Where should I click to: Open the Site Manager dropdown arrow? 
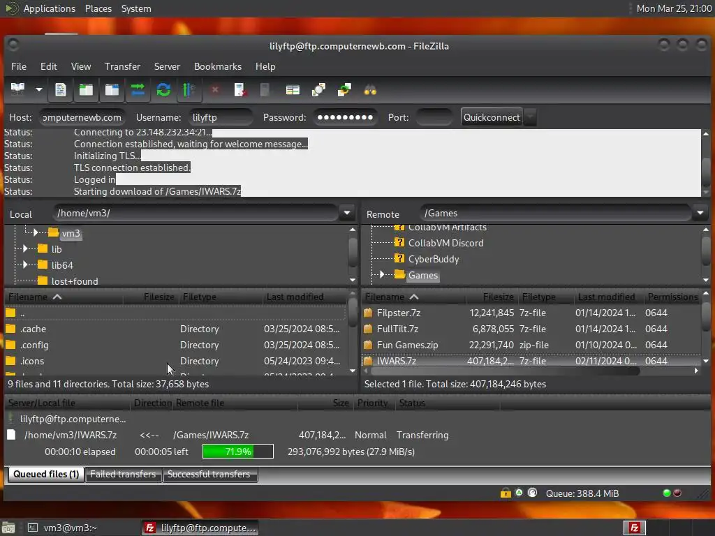pyautogui.click(x=39, y=89)
